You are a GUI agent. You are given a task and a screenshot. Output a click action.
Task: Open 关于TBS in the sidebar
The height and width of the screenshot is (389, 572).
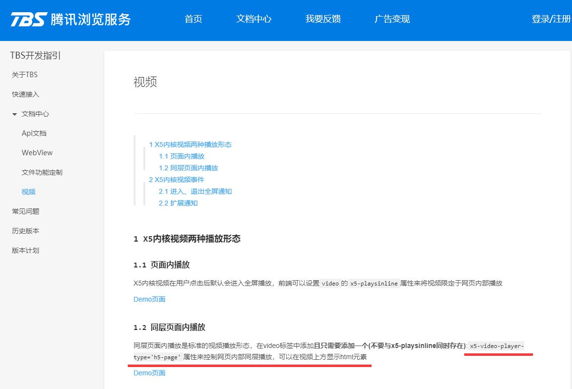tap(25, 75)
